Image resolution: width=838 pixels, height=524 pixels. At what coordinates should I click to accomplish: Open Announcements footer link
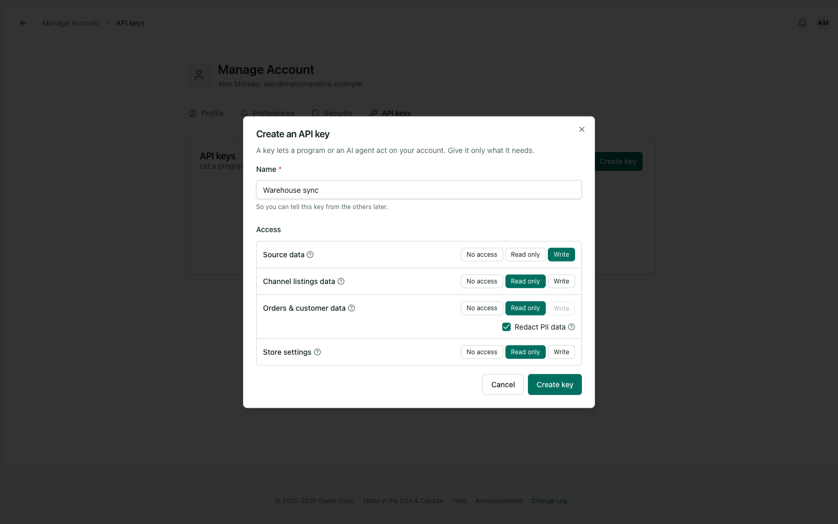coord(499,501)
